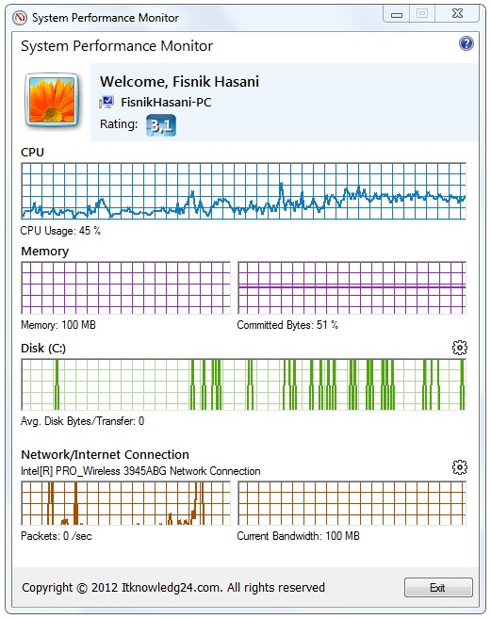This screenshot has width=491, height=619.
Task: Click 'Avg. Disk Bytes/Transfer: 0' text
Action: click(x=82, y=421)
